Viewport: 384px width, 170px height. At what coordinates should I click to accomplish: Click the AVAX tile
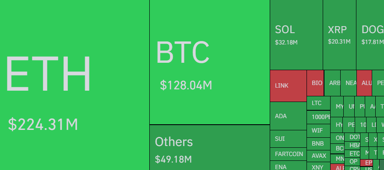pyautogui.click(x=319, y=156)
